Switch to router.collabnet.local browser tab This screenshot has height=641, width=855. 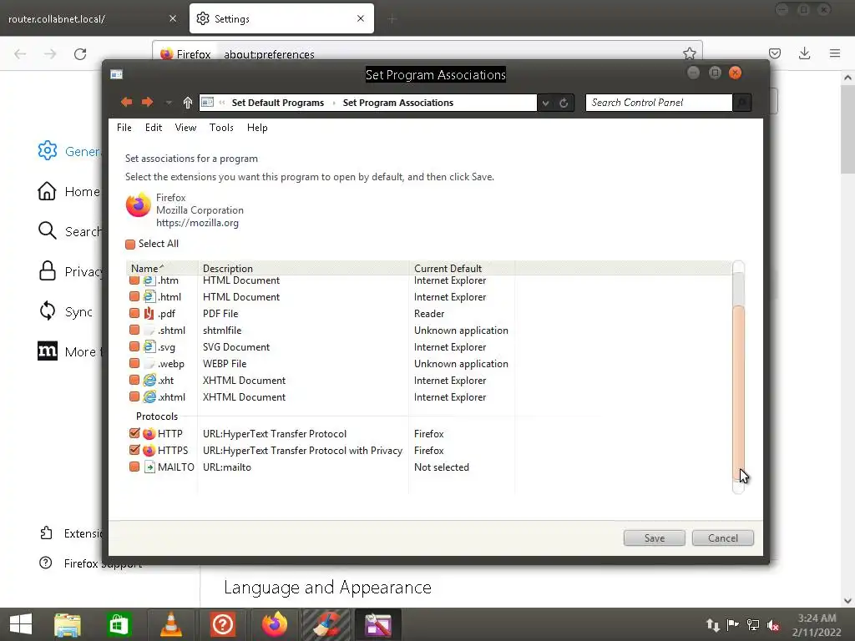[93, 18]
